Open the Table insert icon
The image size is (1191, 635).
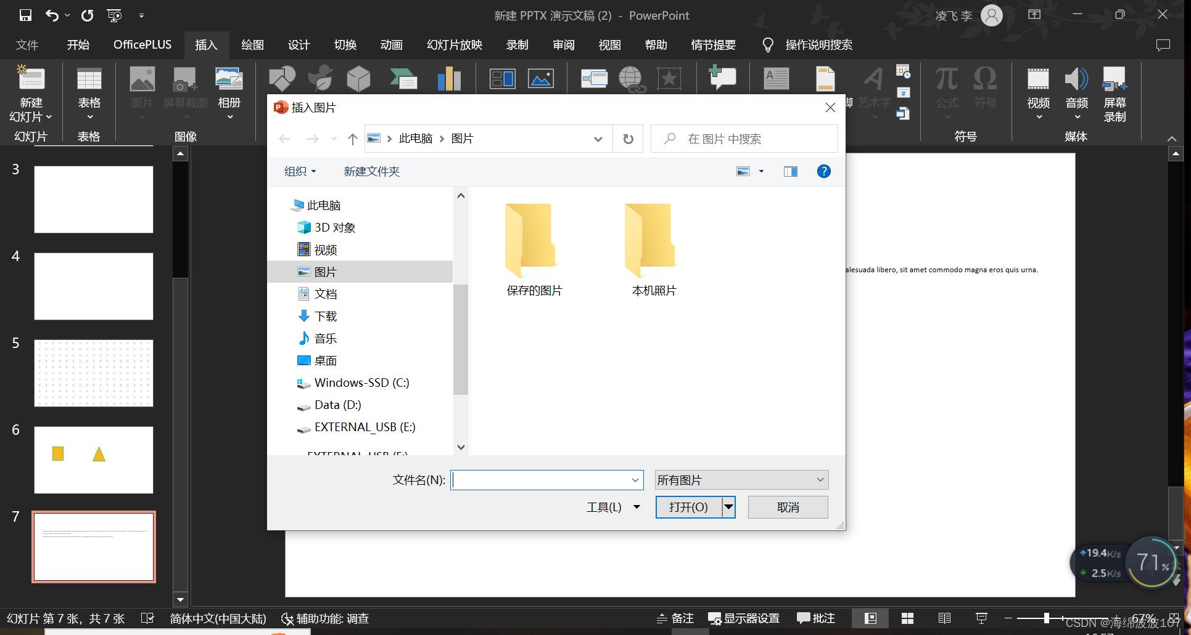(89, 79)
